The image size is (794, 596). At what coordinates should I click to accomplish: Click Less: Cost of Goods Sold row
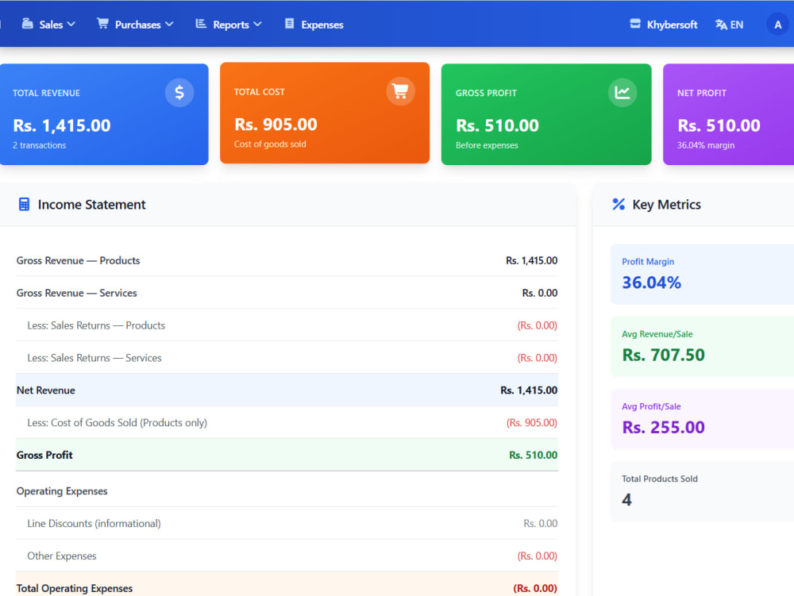coord(287,422)
